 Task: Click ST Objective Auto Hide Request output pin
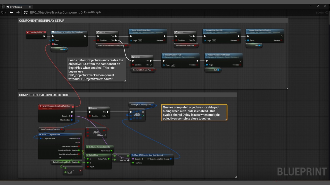[171, 159]
